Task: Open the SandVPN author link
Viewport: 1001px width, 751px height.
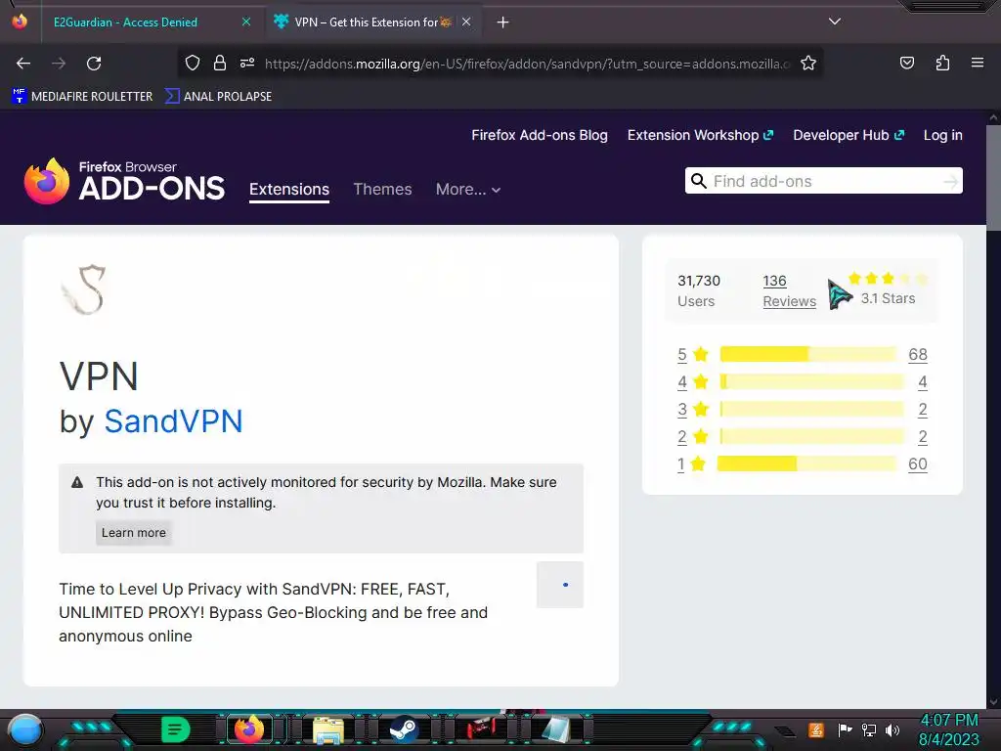Action: tap(173, 421)
